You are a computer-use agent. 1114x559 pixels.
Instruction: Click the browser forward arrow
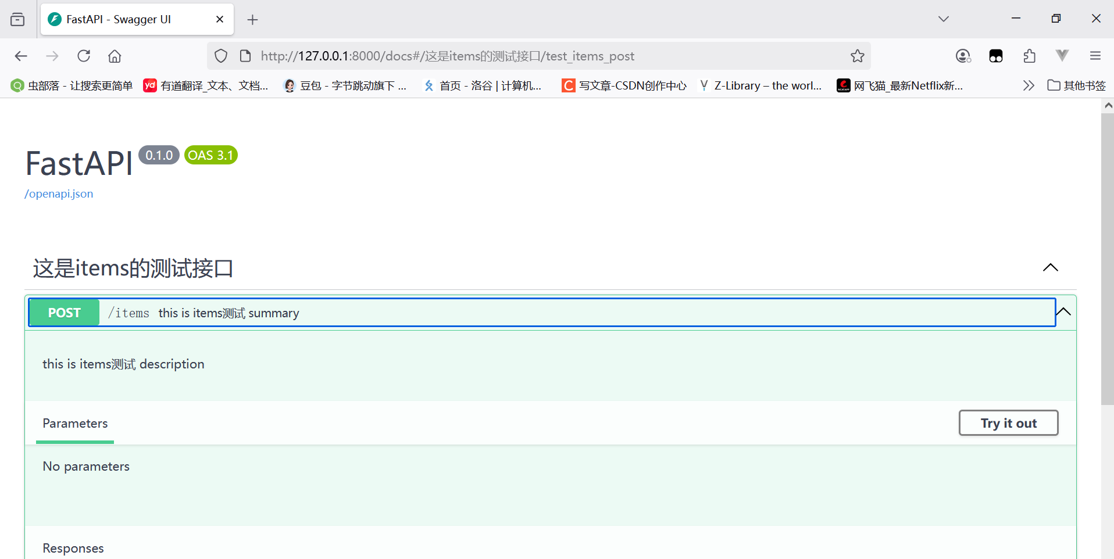pos(52,56)
